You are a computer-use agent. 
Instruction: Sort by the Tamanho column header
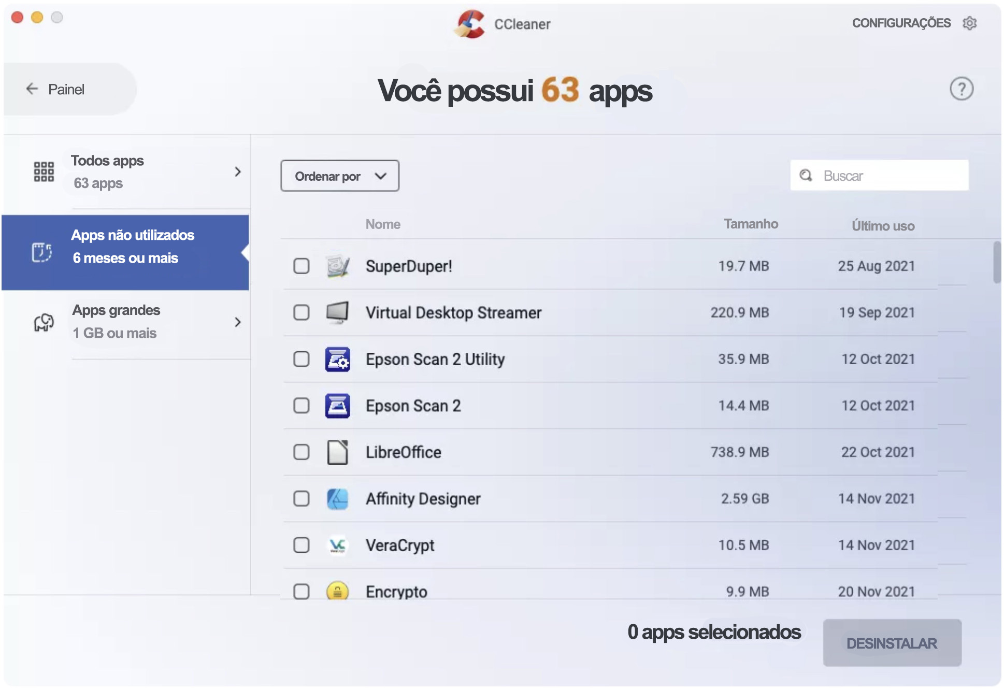pos(751,224)
